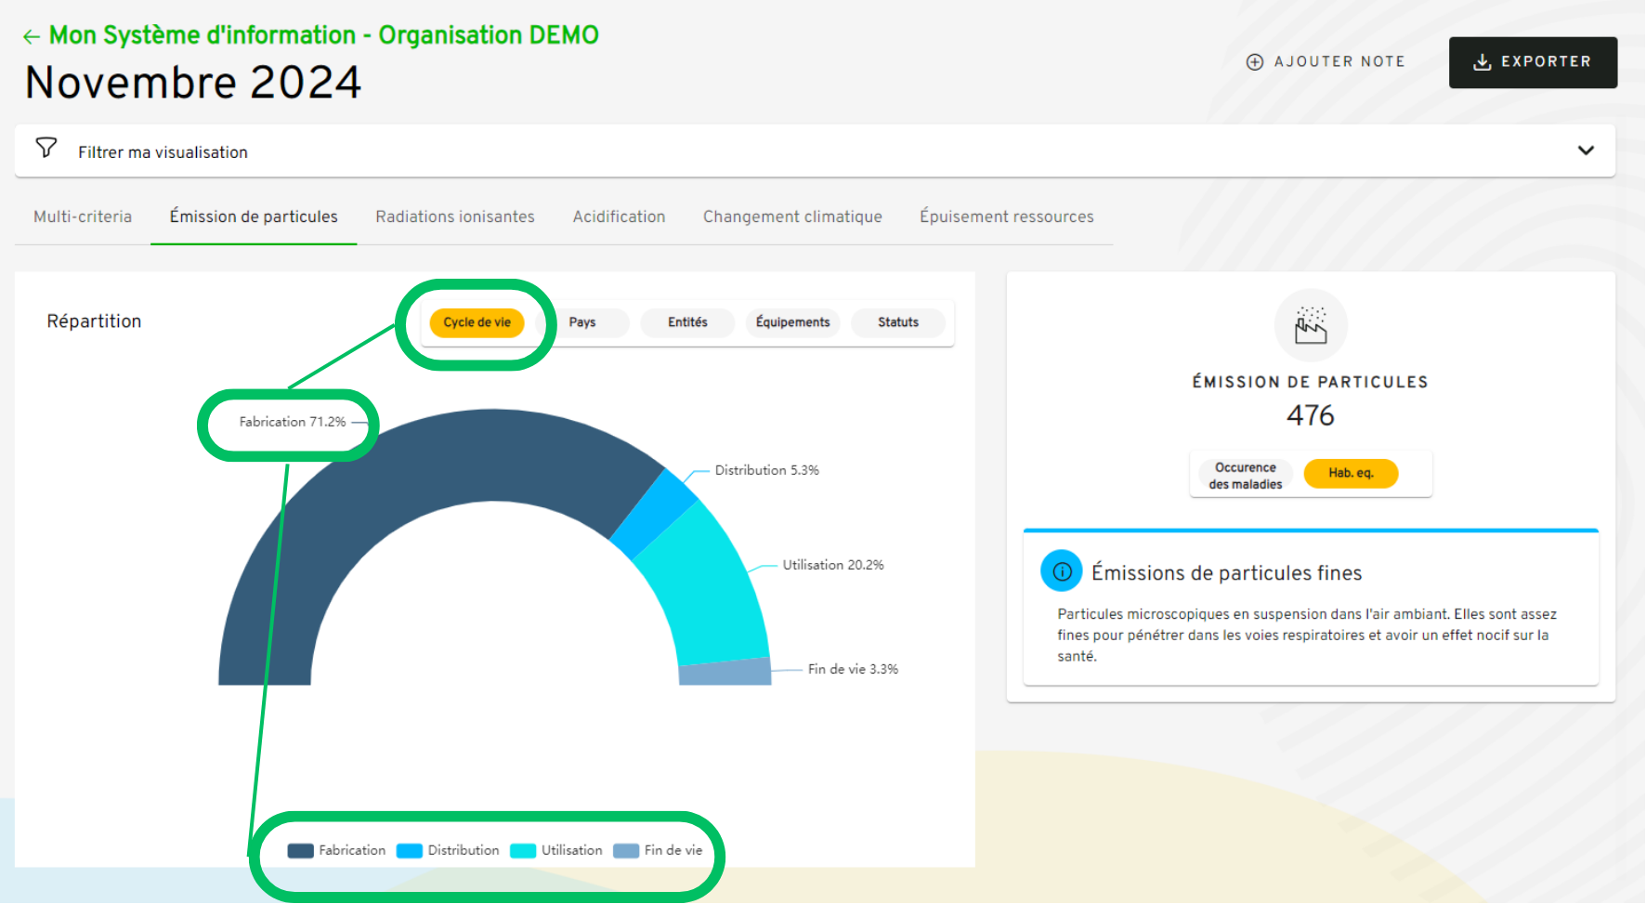Switch the breakdown to Équipements
1646x904 pixels.
[x=792, y=322]
